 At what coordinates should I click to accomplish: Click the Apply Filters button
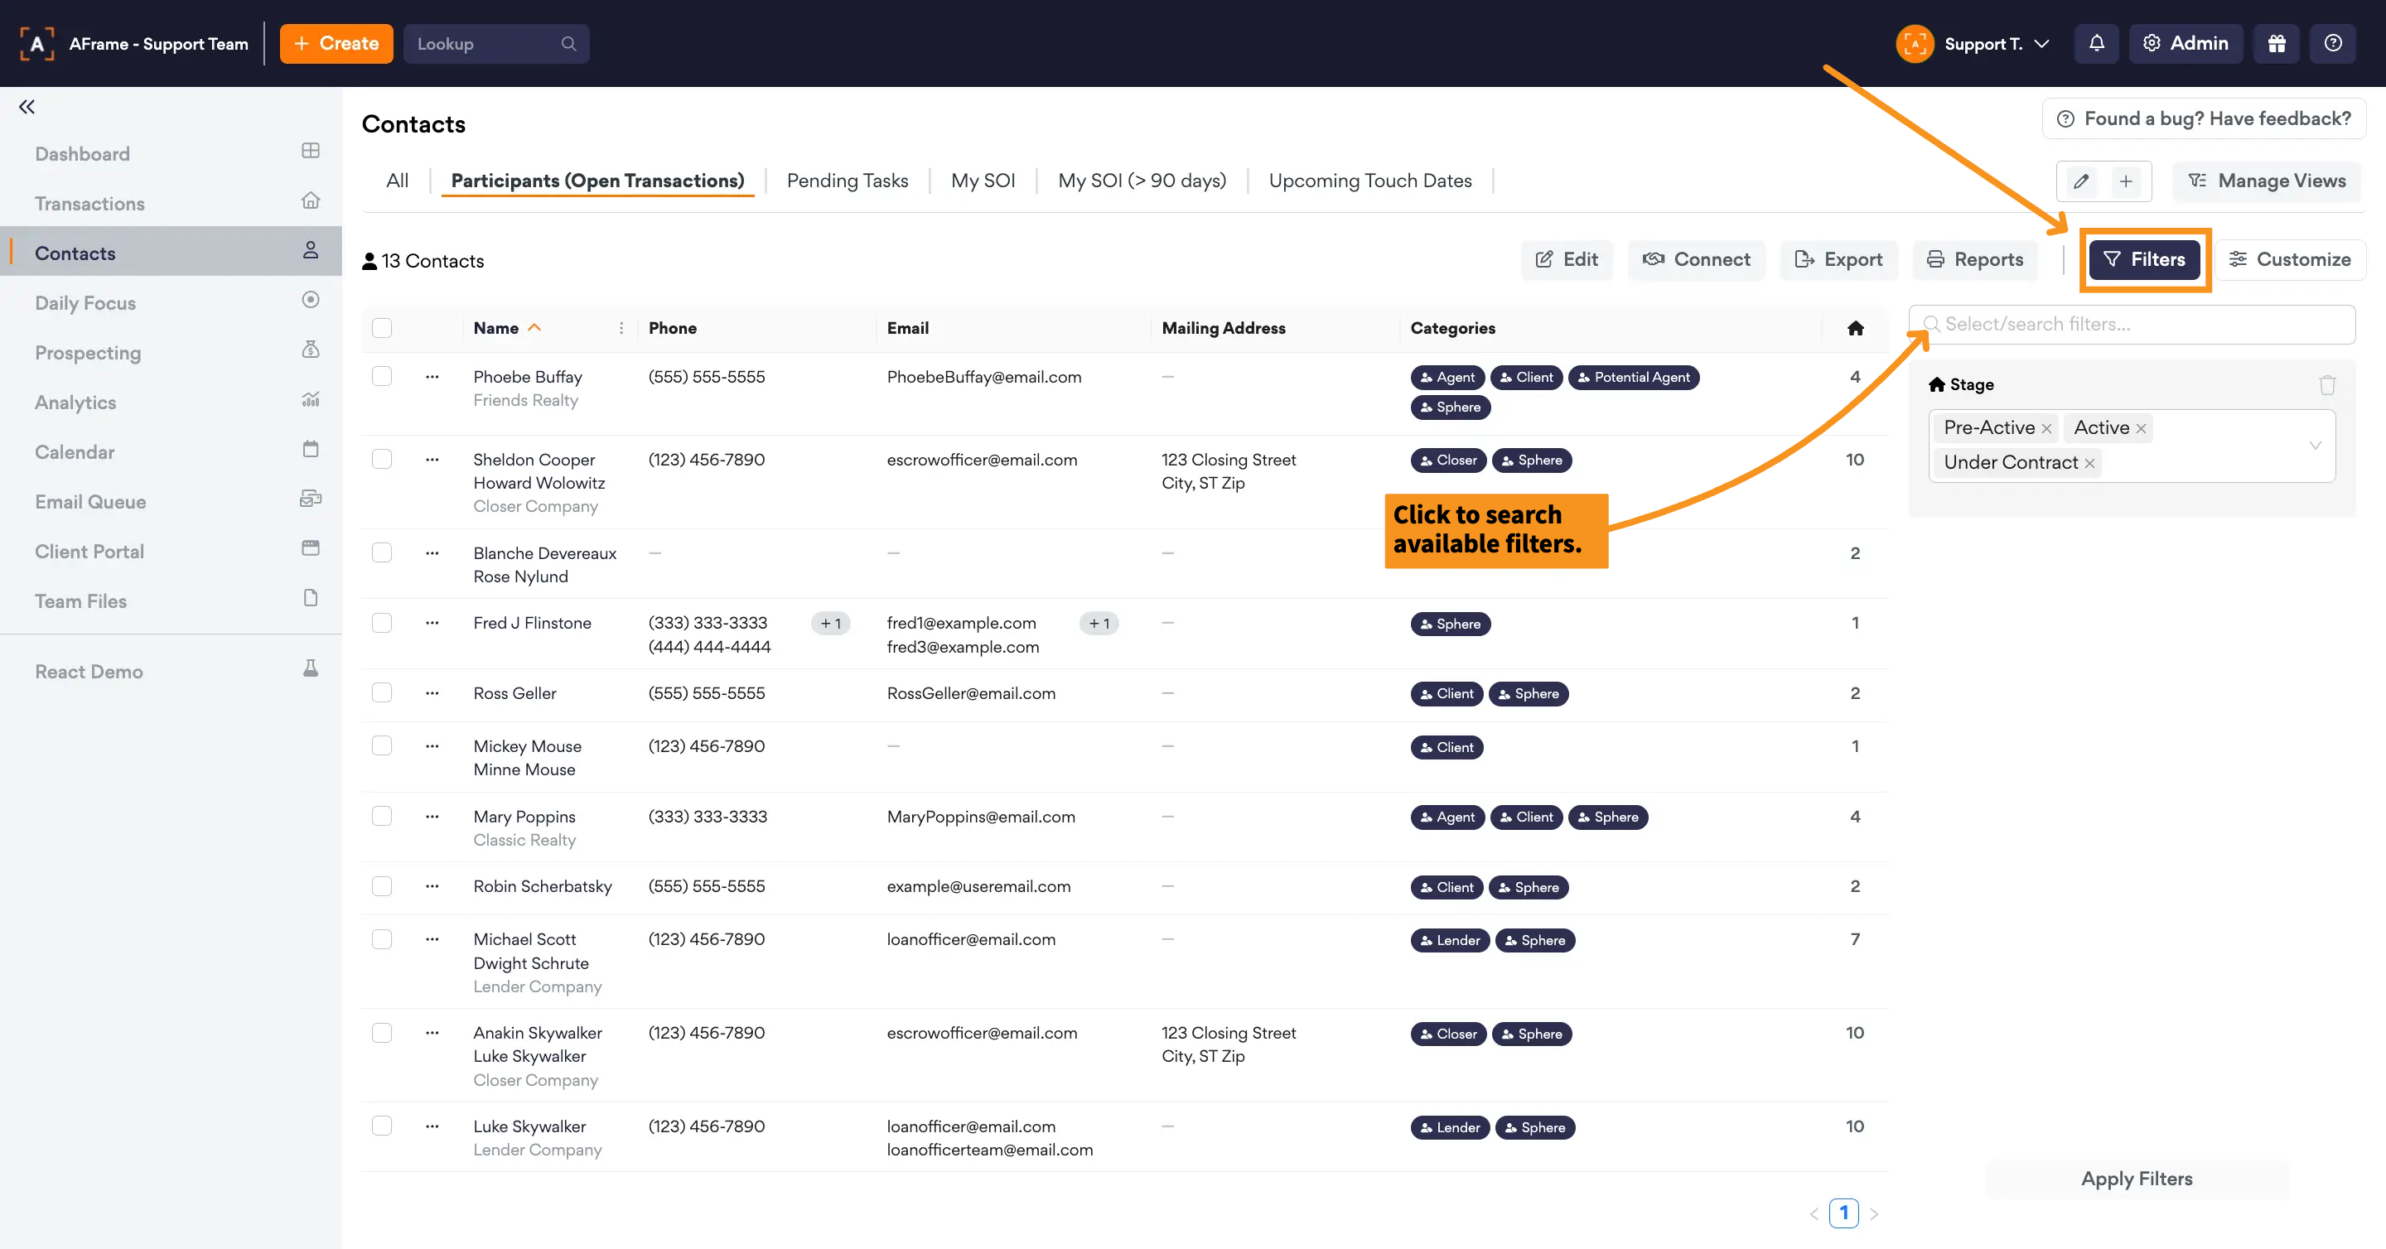click(x=2136, y=1179)
